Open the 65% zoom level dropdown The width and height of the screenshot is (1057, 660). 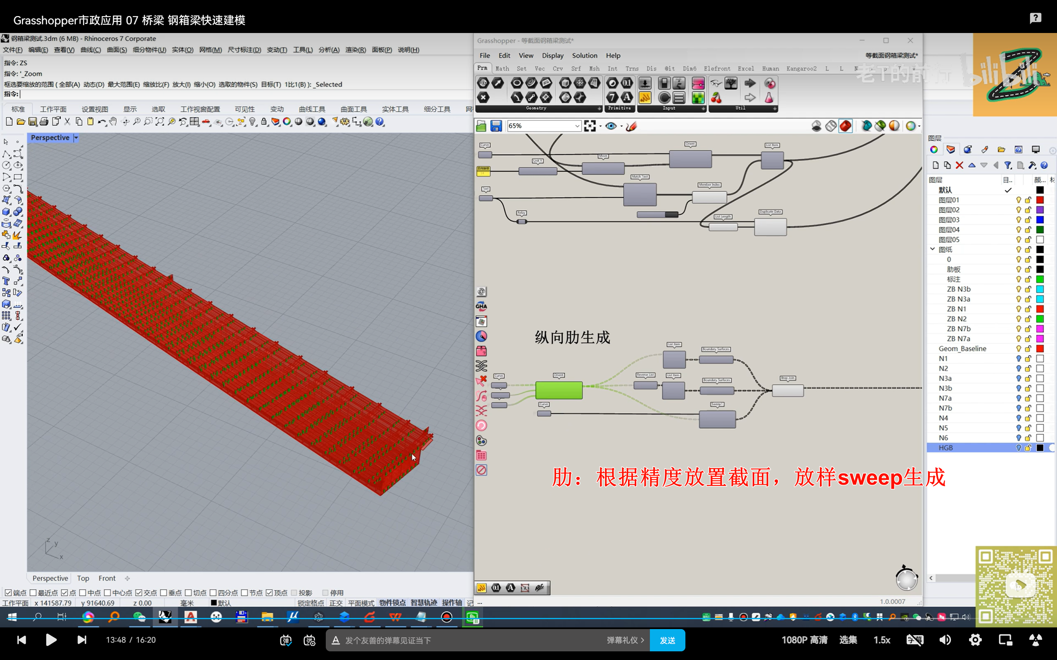(x=576, y=126)
